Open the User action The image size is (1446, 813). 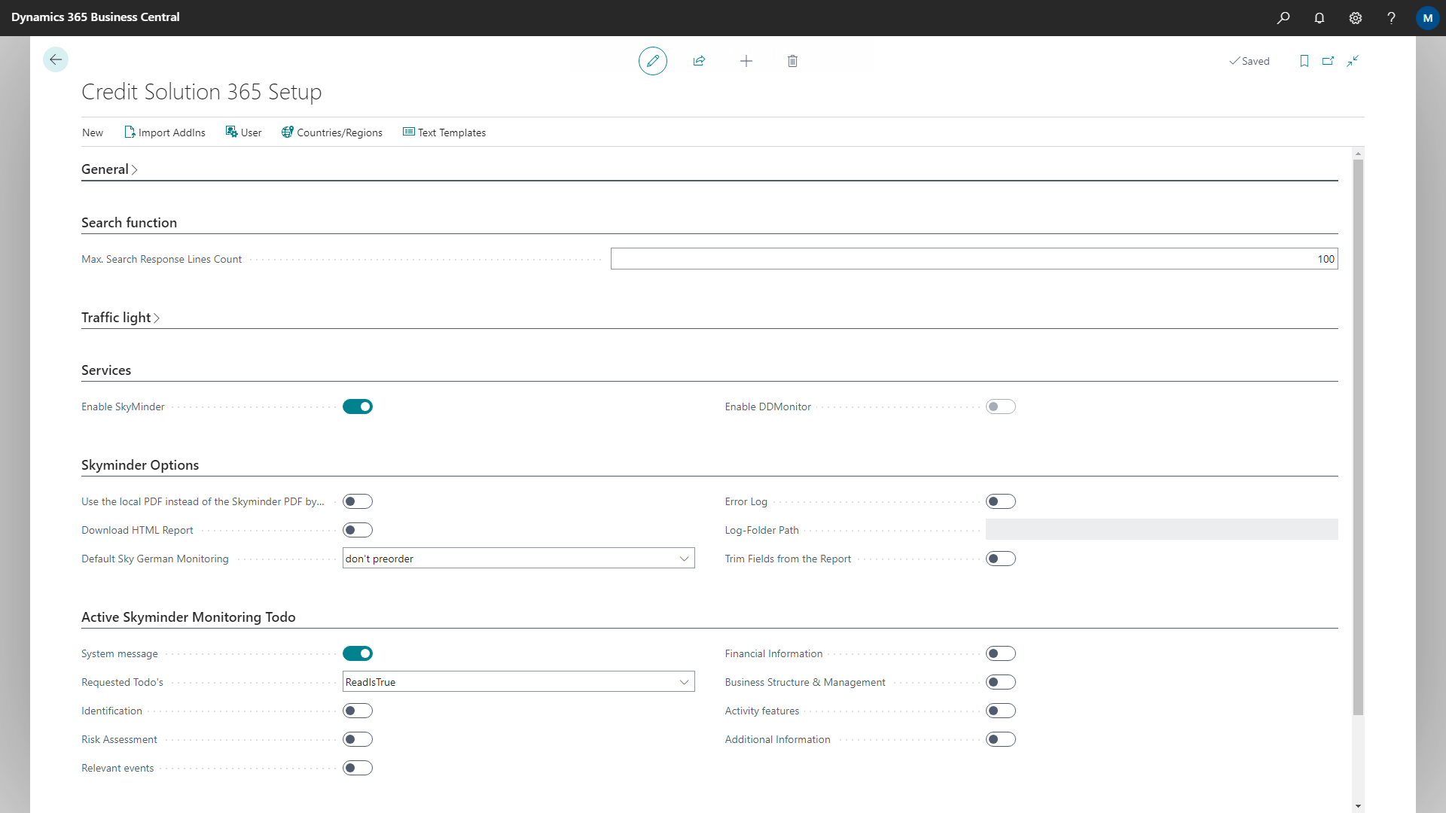[x=244, y=132]
